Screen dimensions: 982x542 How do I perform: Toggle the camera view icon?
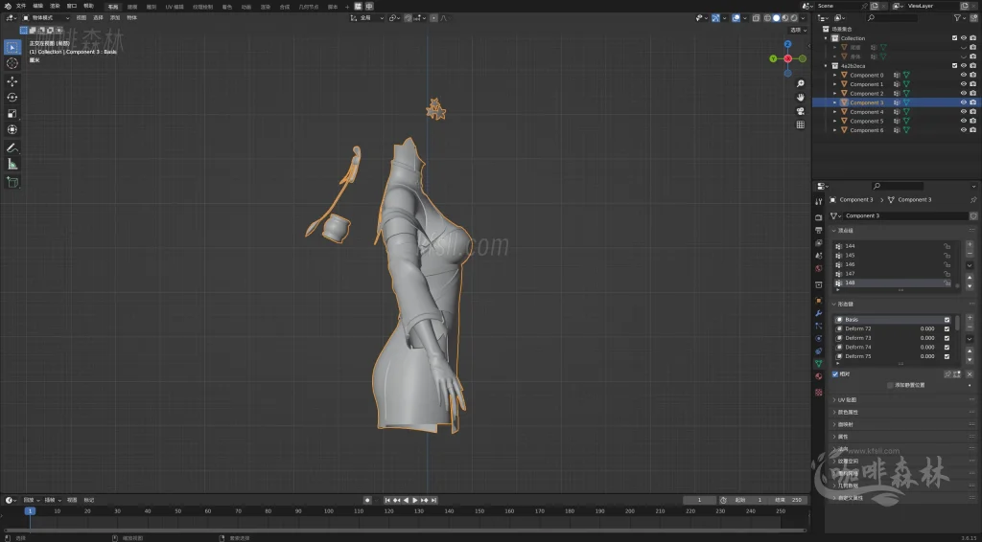801,111
